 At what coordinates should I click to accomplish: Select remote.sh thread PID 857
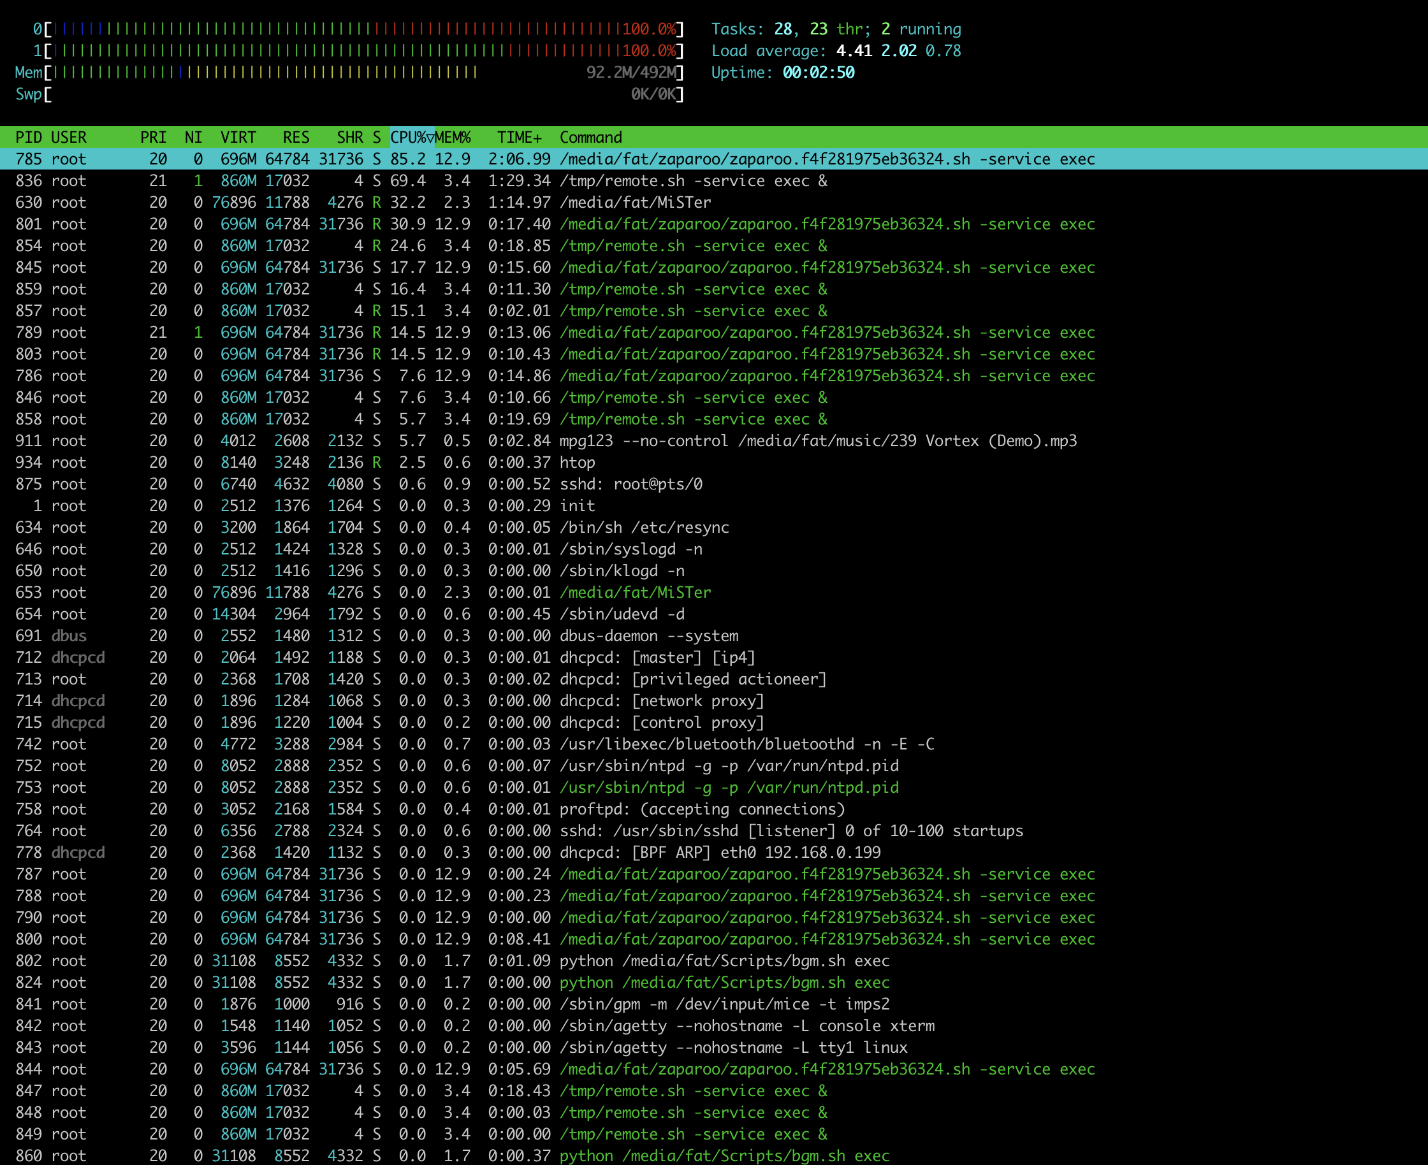pyautogui.click(x=713, y=311)
